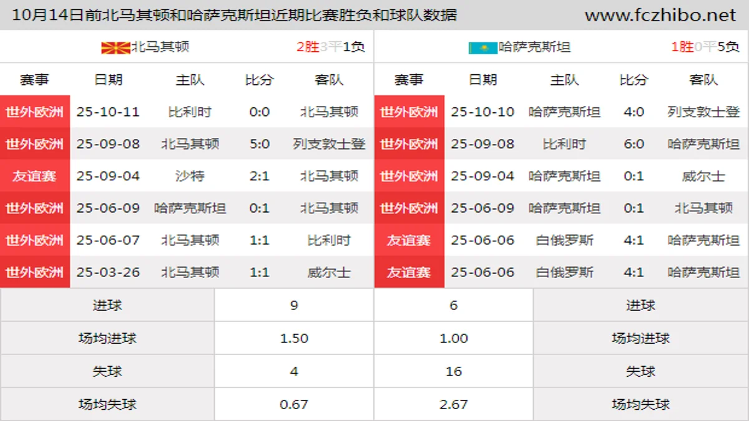Click the 0:0 score of 比利时 match
The height and width of the screenshot is (421, 749).
(x=260, y=112)
